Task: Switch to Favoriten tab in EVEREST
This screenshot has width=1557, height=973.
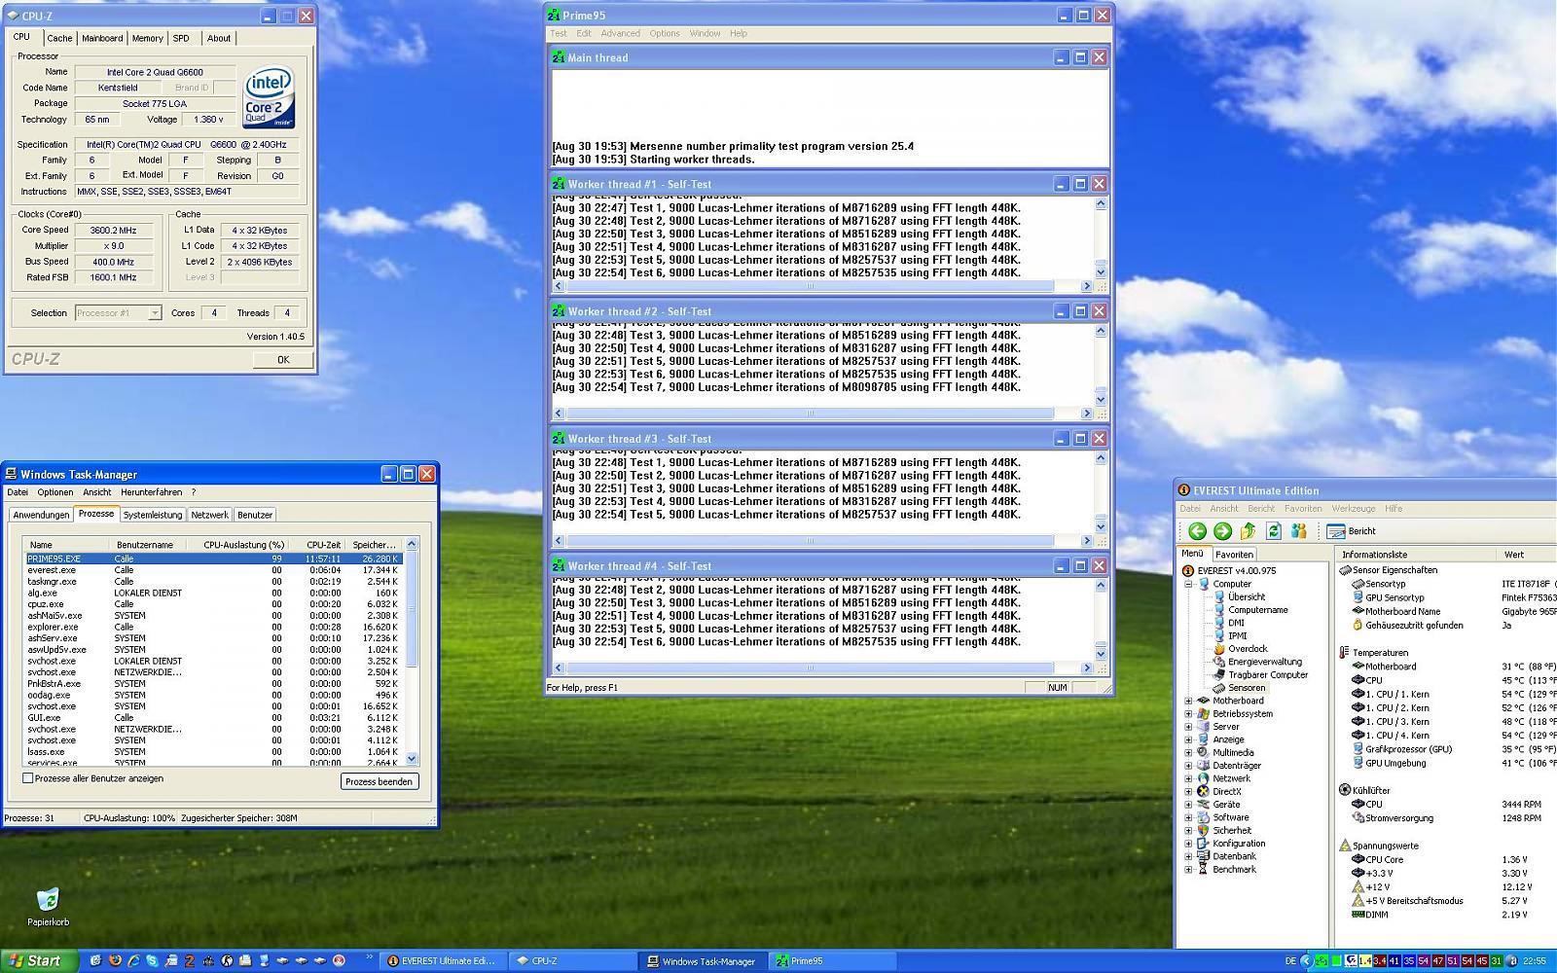Action: pos(1234,554)
